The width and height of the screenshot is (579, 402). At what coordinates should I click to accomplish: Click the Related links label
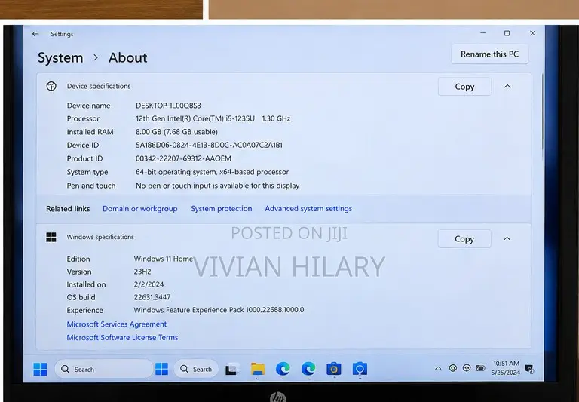pyautogui.click(x=68, y=209)
